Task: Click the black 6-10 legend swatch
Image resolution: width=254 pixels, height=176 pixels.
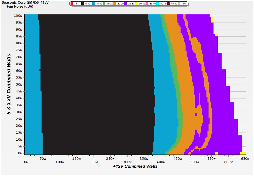Action: 83,4
